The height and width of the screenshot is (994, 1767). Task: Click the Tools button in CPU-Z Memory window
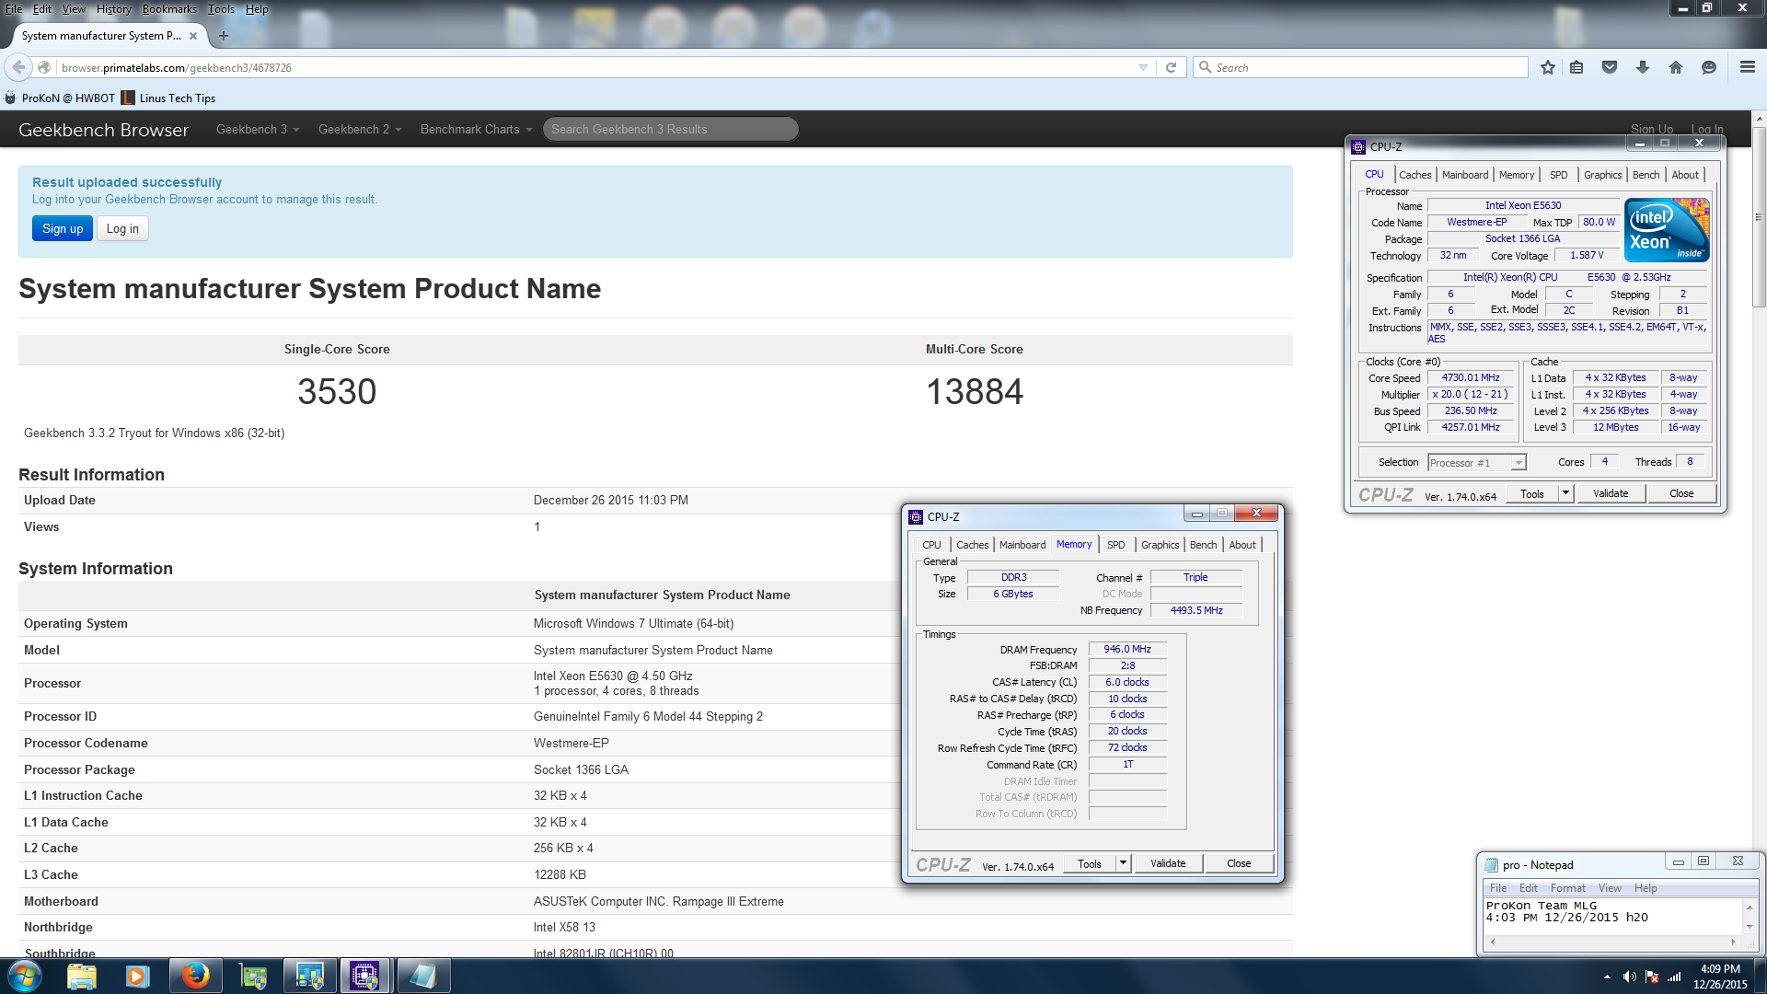[1090, 863]
